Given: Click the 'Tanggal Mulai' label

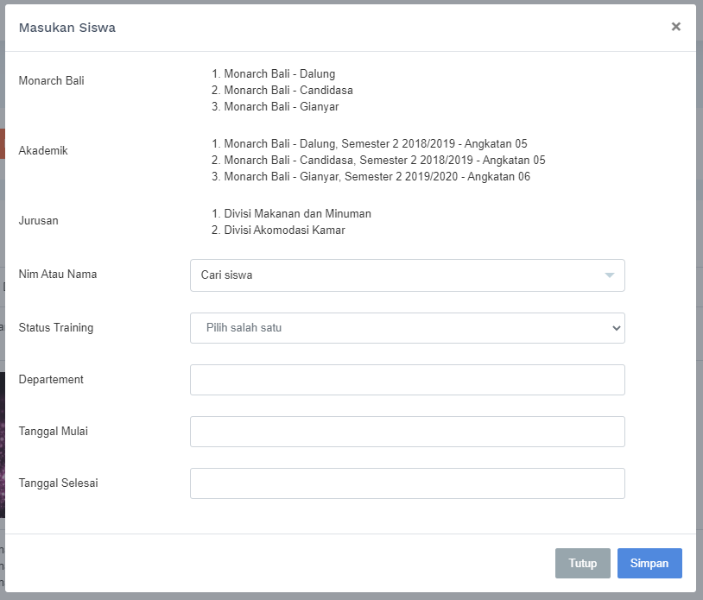Looking at the screenshot, I should [x=54, y=432].
